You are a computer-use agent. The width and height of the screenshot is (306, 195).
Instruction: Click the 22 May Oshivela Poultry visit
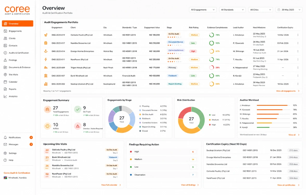81,151
